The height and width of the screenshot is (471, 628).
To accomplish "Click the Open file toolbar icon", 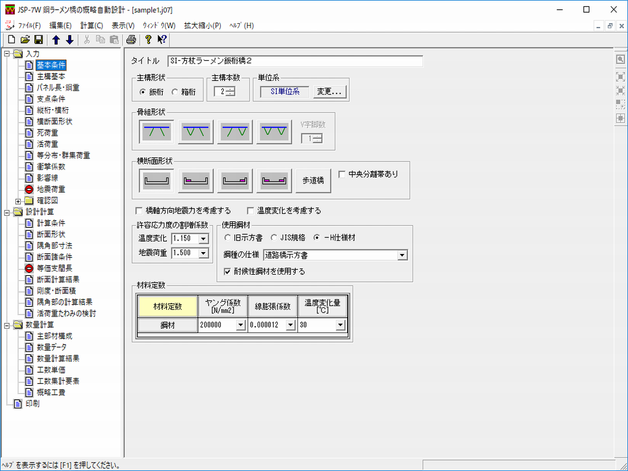I will pos(25,40).
